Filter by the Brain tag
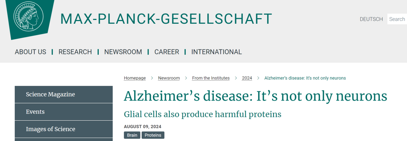The width and height of the screenshot is (407, 141). [x=132, y=135]
